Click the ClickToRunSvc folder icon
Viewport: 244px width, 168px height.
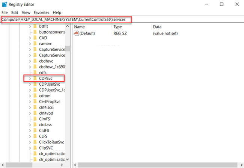[x=35, y=142]
